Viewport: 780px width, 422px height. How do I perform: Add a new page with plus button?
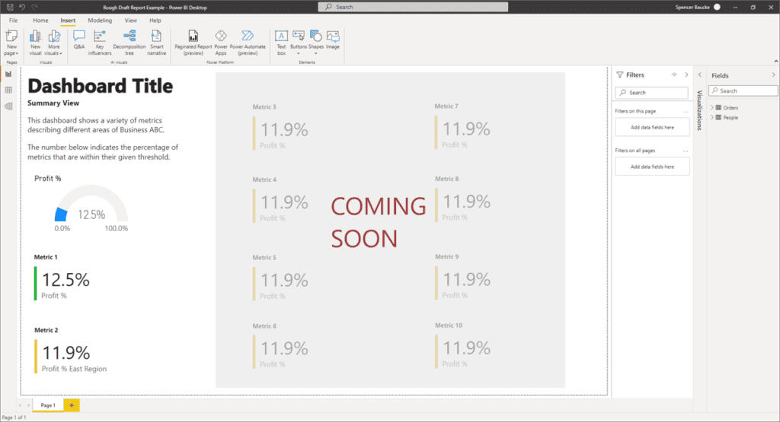(72, 405)
